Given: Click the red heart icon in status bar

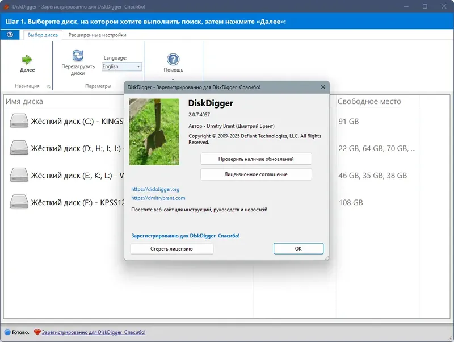Looking at the screenshot, I should pos(37,332).
